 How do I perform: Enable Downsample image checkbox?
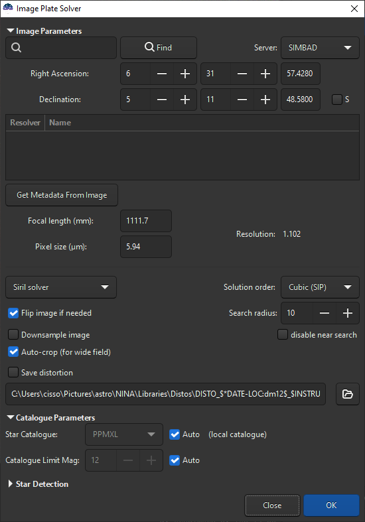13,334
